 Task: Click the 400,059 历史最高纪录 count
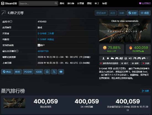point(128,101)
